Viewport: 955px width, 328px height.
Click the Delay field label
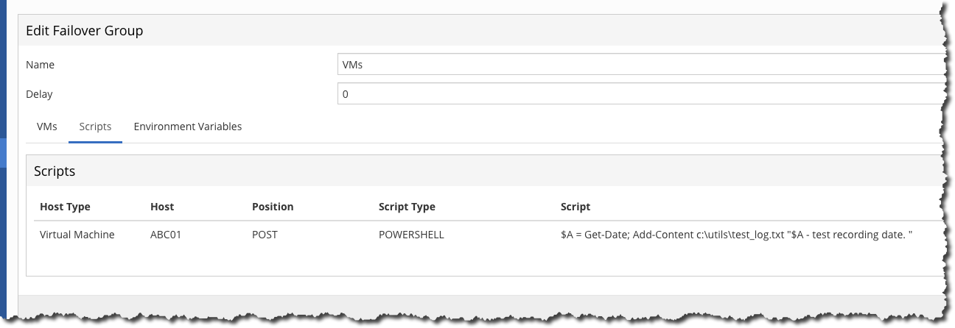click(39, 94)
